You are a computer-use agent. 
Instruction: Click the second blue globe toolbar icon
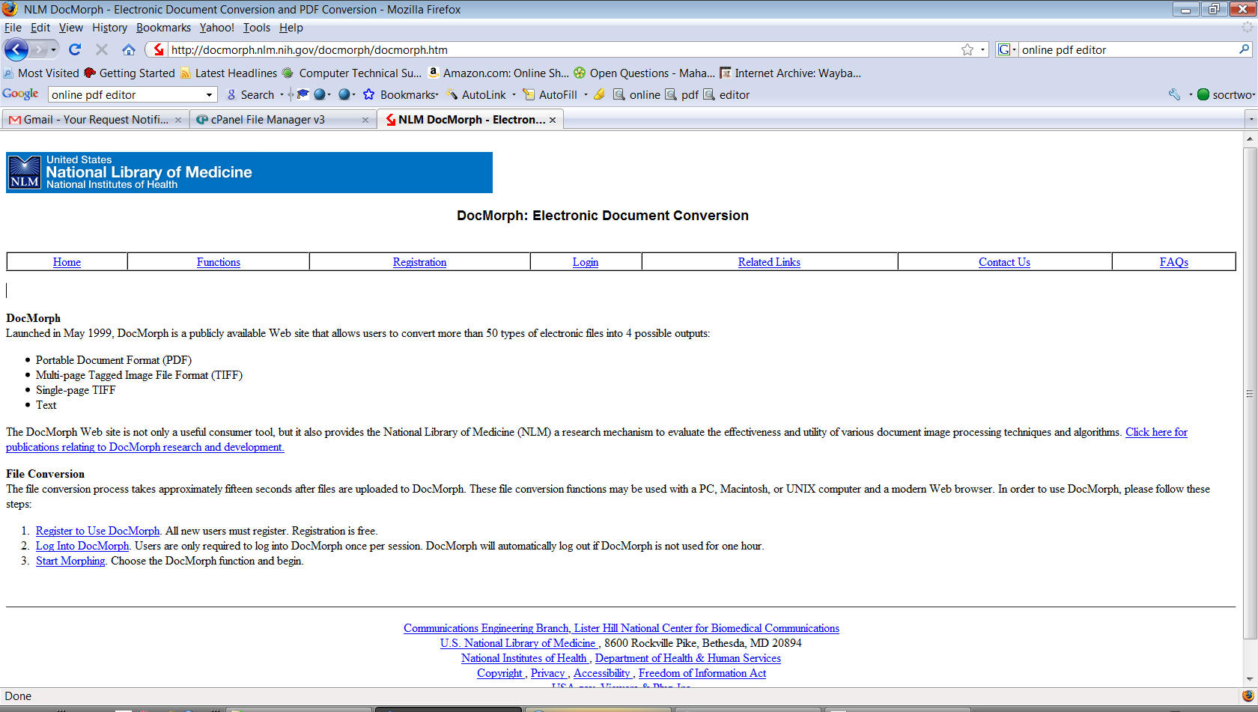pos(344,94)
